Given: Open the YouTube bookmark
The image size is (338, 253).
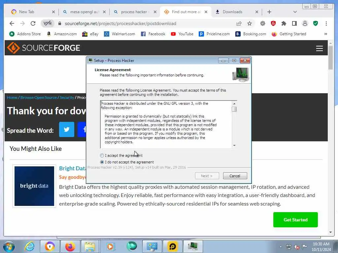Looking at the screenshot, I should [182, 34].
